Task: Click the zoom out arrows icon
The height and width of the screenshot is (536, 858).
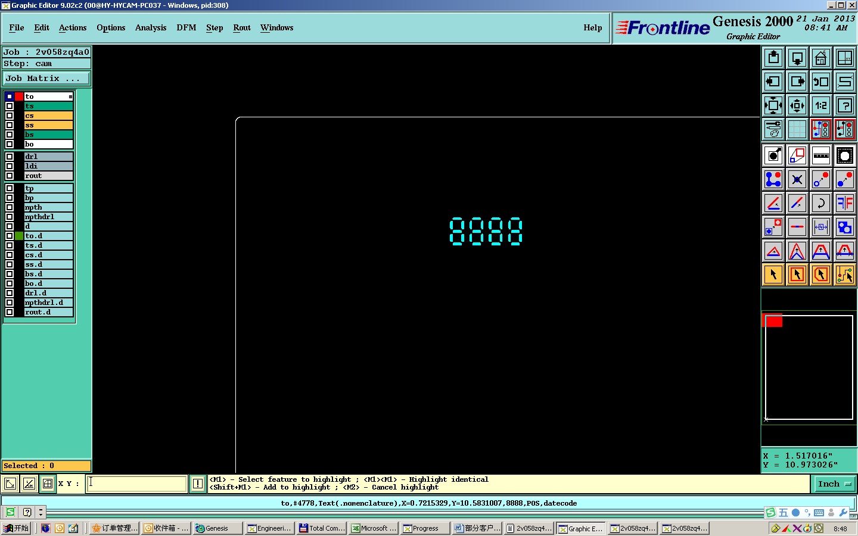Action: click(x=797, y=105)
